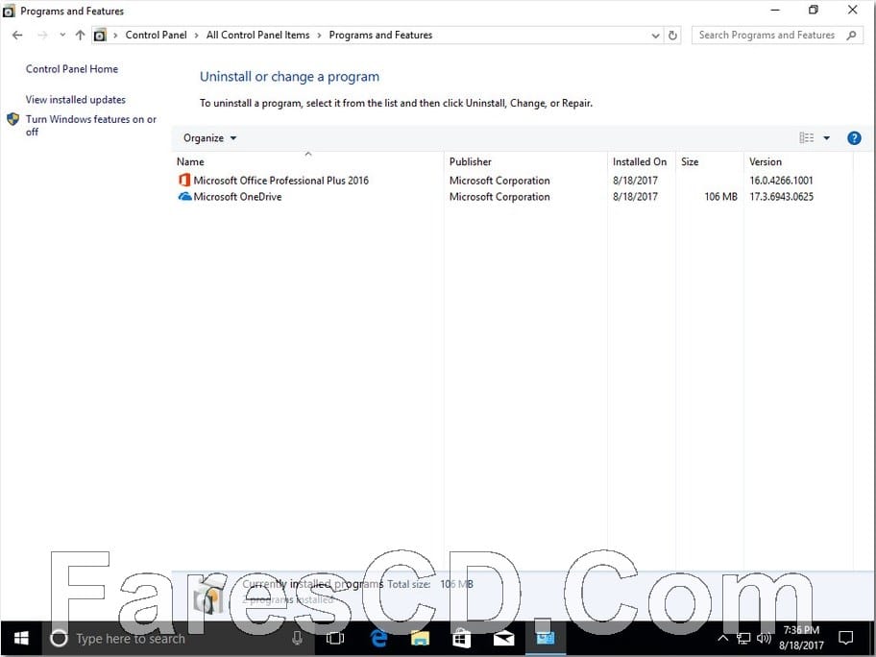Restore down the window
Screen dimensions: 876x657
tap(814, 10)
